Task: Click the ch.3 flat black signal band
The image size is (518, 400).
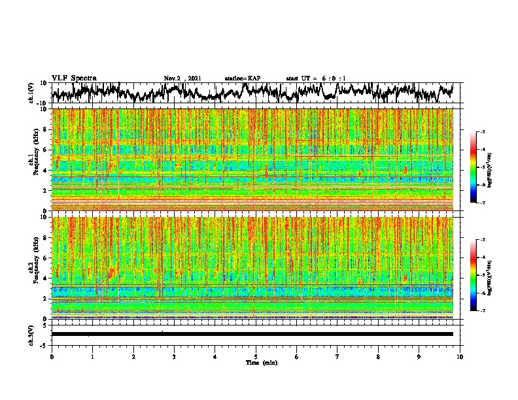Action: pos(252,334)
